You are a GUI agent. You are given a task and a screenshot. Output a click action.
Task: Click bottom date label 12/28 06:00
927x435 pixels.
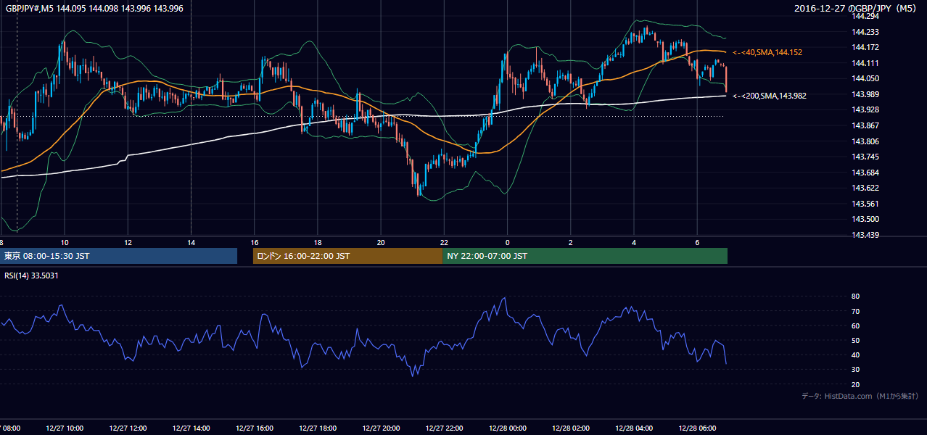pos(697,428)
